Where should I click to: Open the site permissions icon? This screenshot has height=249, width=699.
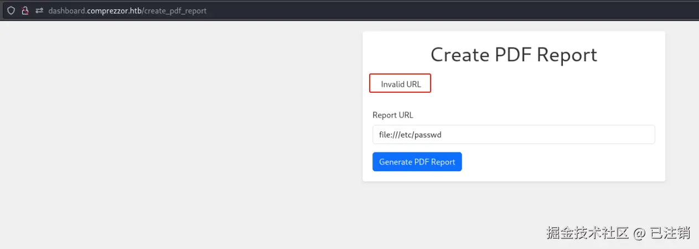pos(39,10)
